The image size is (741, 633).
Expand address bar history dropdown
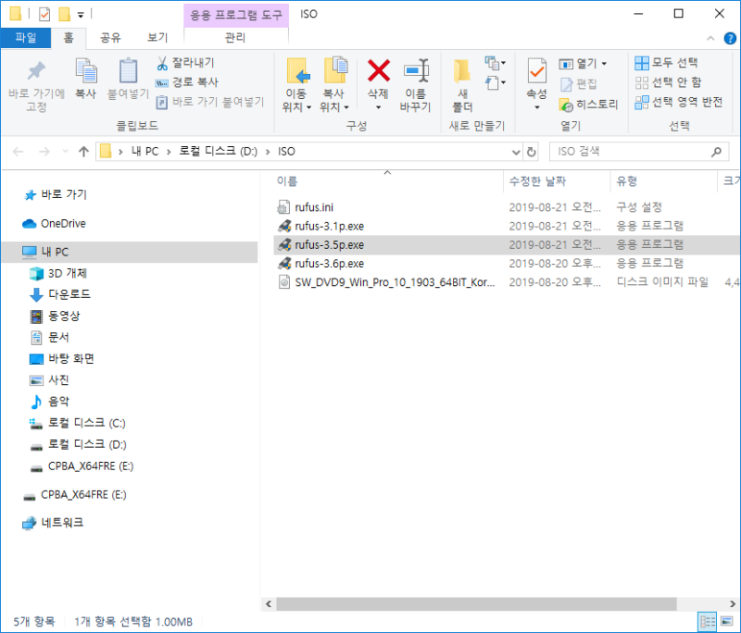click(x=516, y=152)
